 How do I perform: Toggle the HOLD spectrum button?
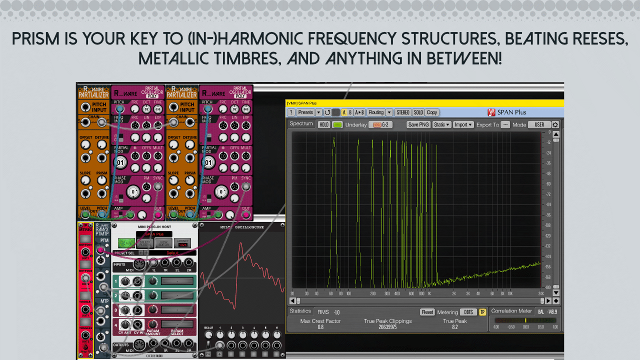pos(324,124)
